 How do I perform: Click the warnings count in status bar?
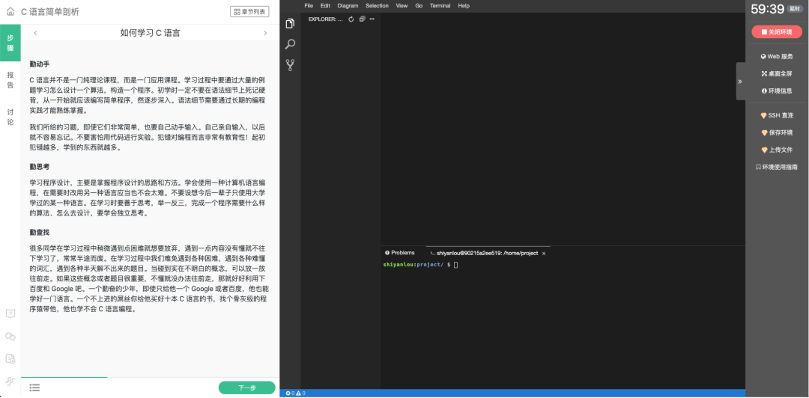(x=300, y=394)
